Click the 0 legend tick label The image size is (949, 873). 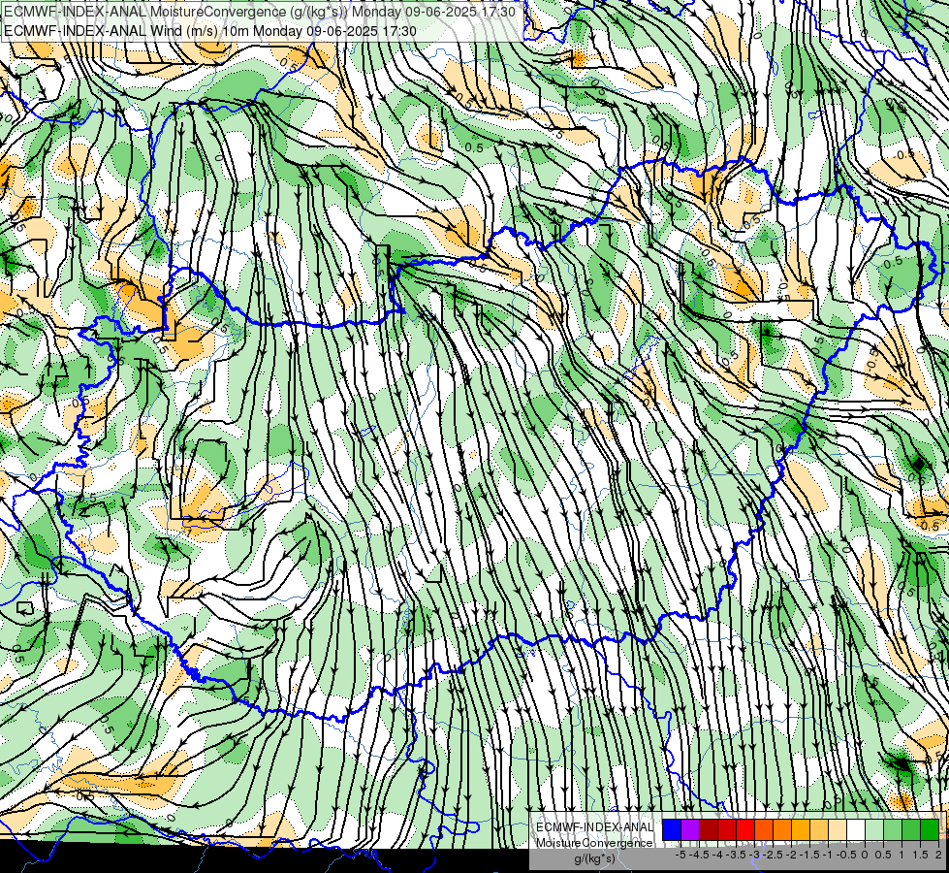coord(865,855)
